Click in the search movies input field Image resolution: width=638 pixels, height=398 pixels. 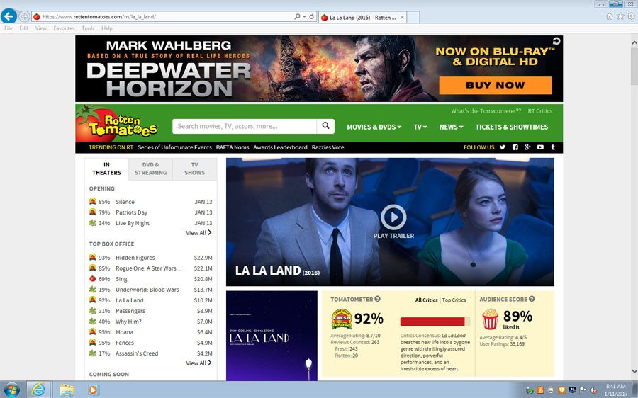(244, 126)
